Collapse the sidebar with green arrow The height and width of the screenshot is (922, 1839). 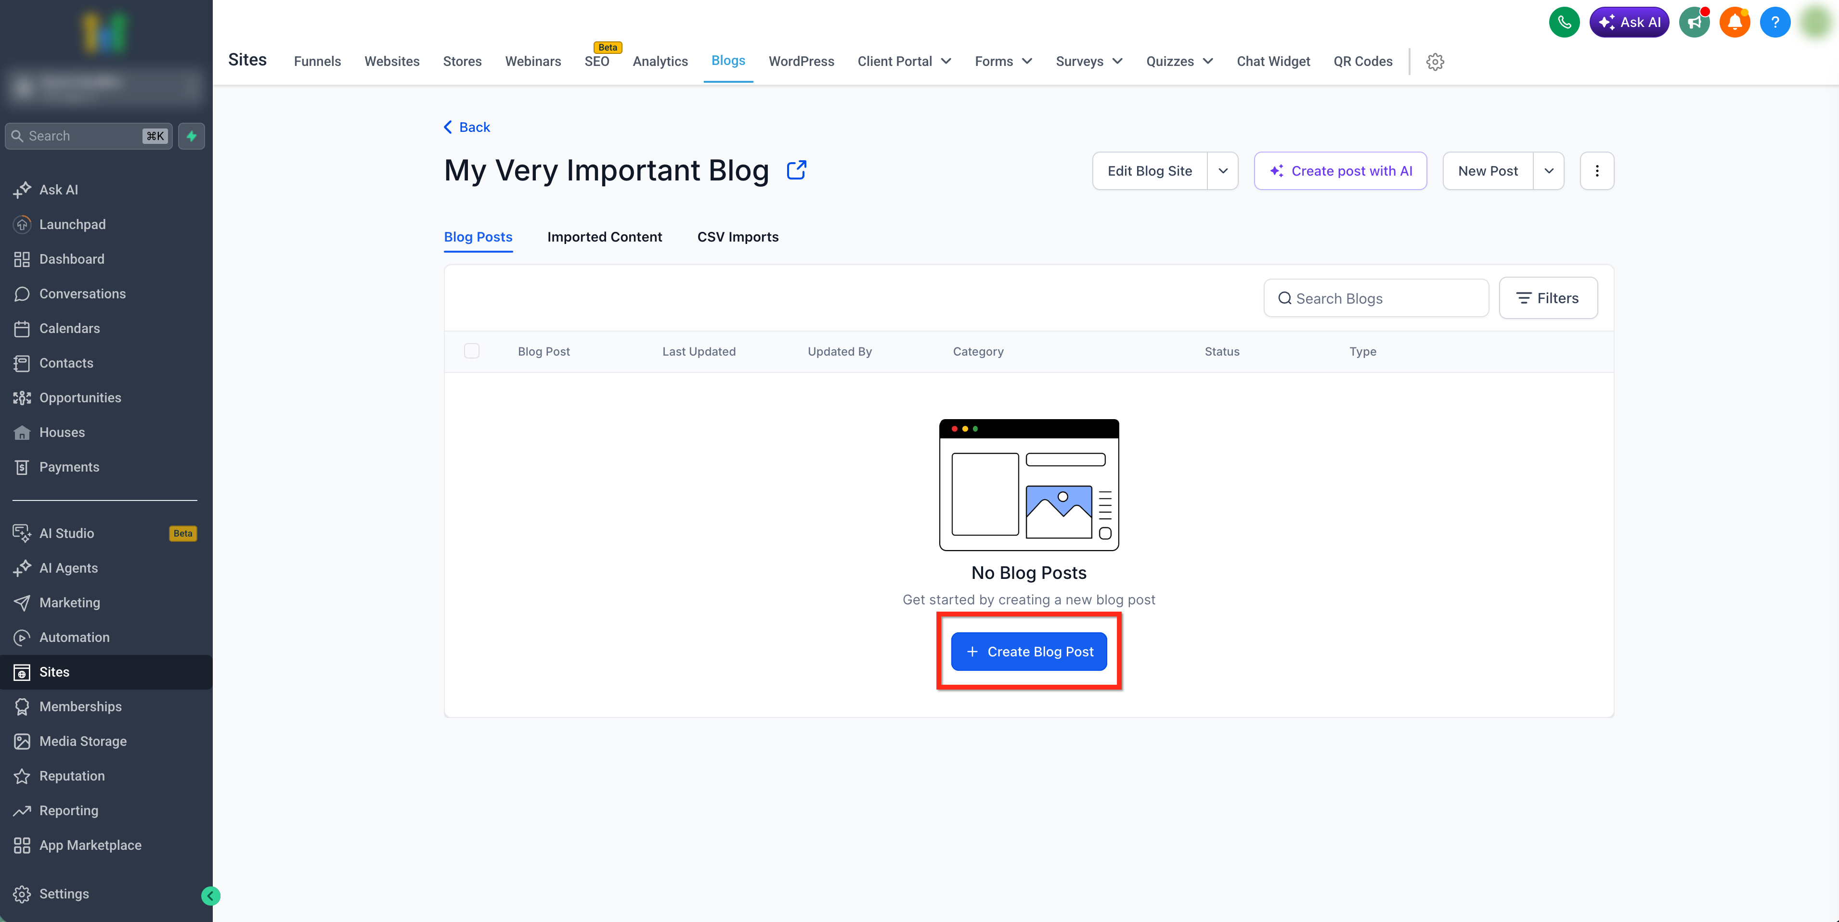210,896
